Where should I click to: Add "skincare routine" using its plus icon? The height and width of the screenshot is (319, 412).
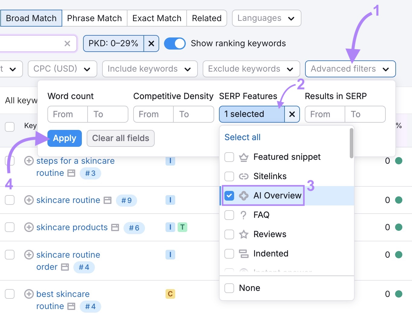click(29, 200)
